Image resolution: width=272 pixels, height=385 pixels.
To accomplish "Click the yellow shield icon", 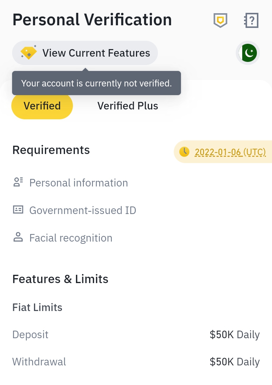I will point(220,20).
